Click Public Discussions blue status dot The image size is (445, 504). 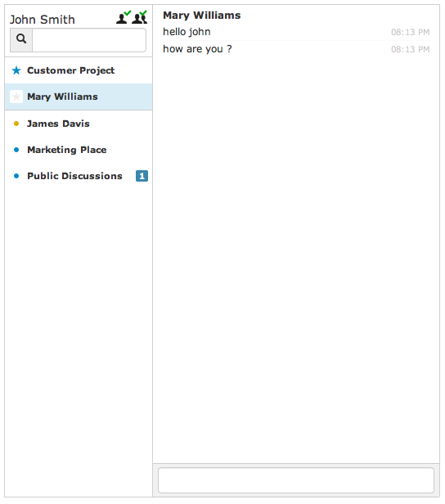coord(16,176)
